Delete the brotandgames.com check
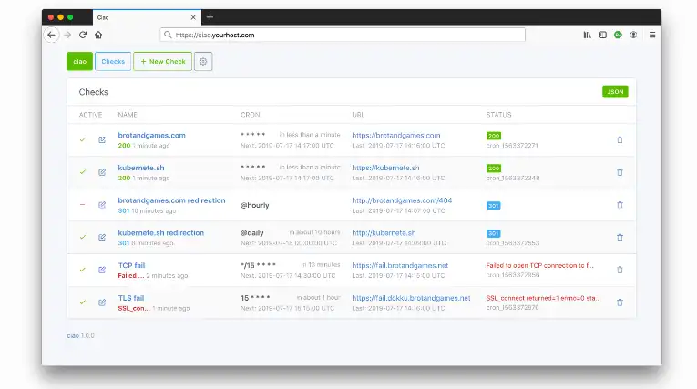Viewport: 697px width, 389px height. coord(620,139)
